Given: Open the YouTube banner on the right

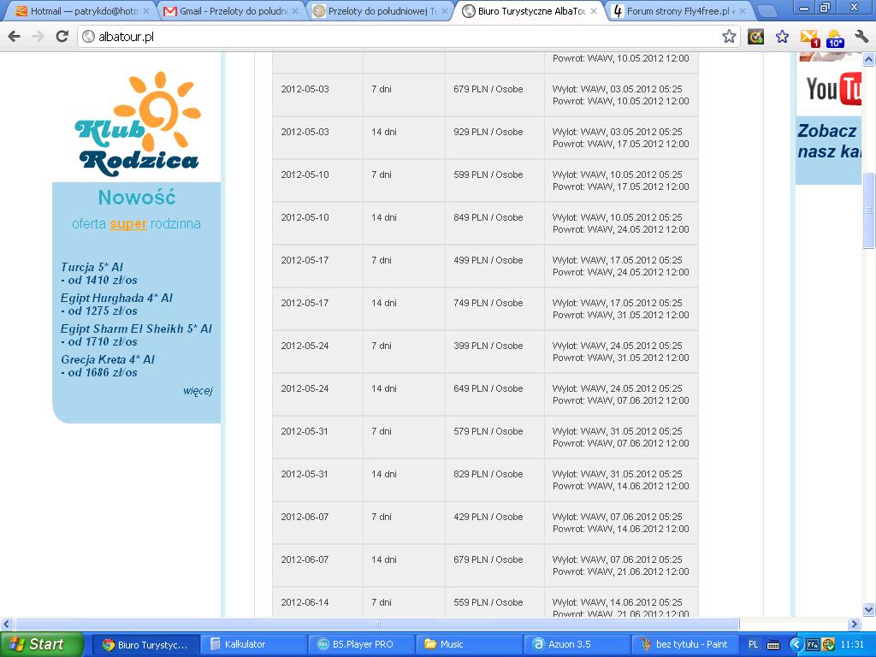Looking at the screenshot, I should (833, 89).
